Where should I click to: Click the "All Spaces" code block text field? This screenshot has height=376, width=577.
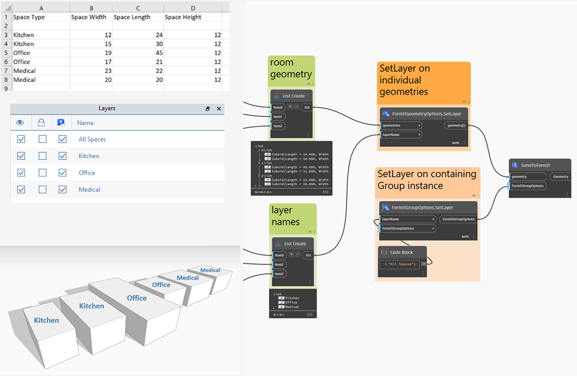[x=399, y=264]
